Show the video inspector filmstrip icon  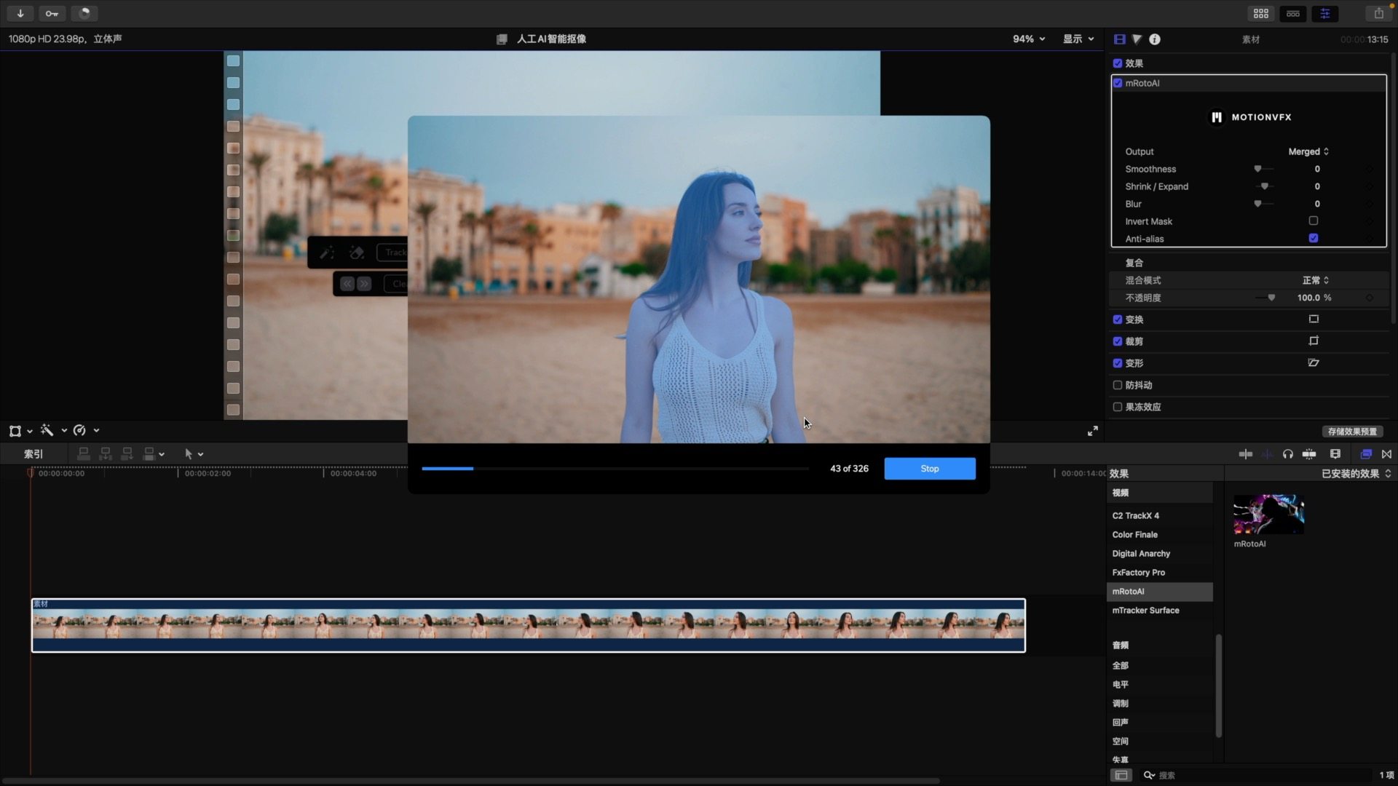[1120, 39]
